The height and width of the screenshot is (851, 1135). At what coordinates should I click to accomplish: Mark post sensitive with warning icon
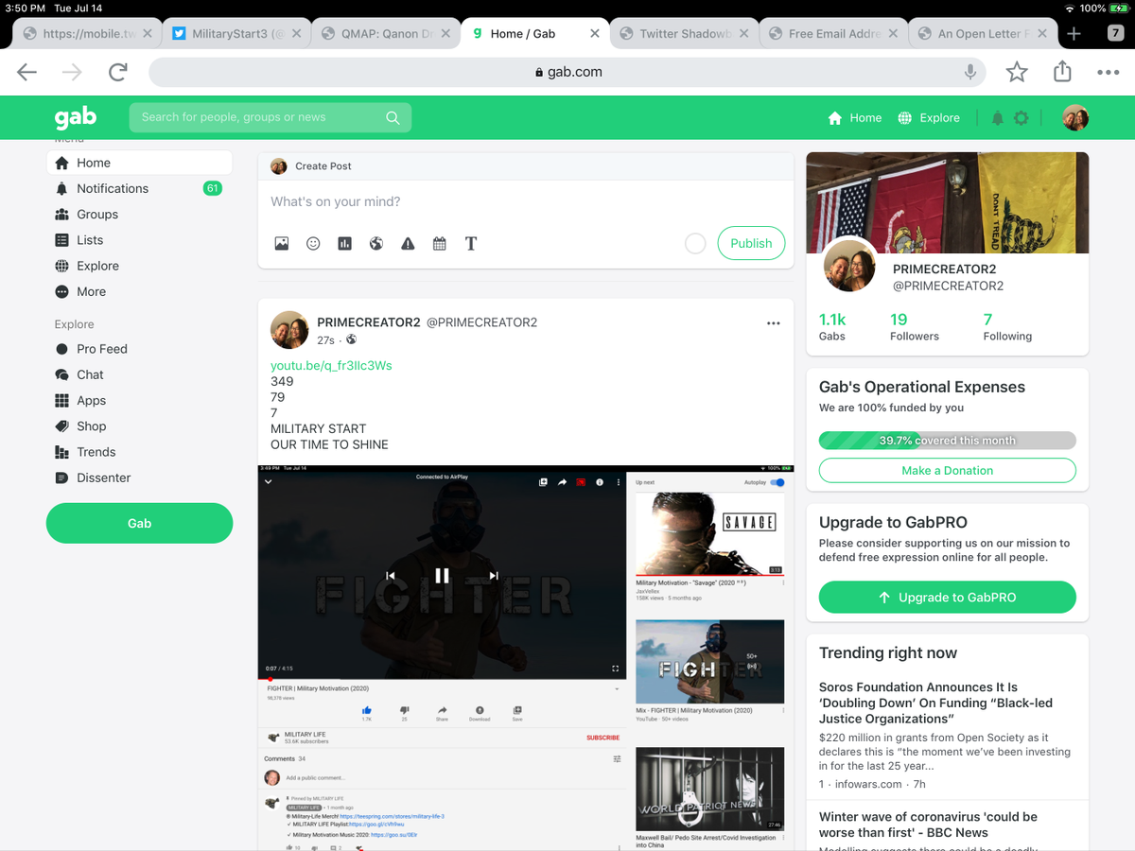pyautogui.click(x=408, y=243)
